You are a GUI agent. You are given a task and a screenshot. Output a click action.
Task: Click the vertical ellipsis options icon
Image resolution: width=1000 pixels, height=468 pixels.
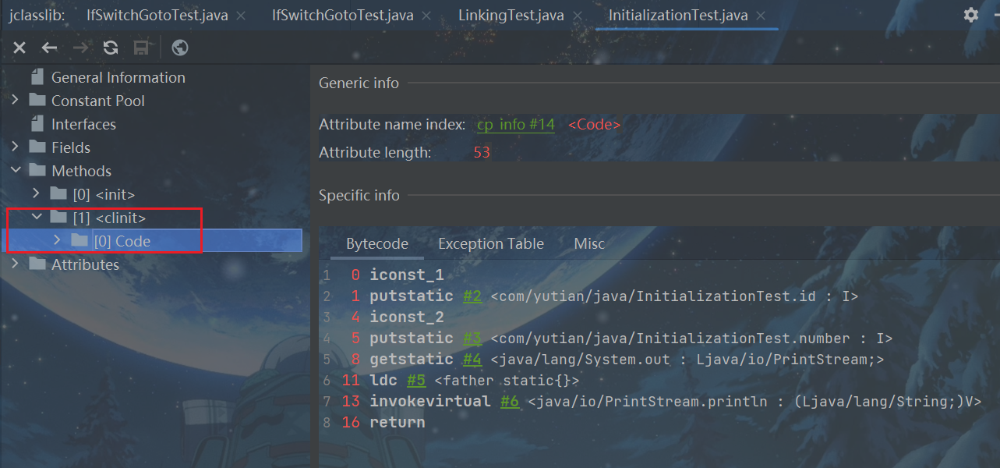(x=995, y=15)
